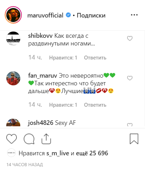Click the Подписки following button
The image size is (145, 170).
coord(91,15)
